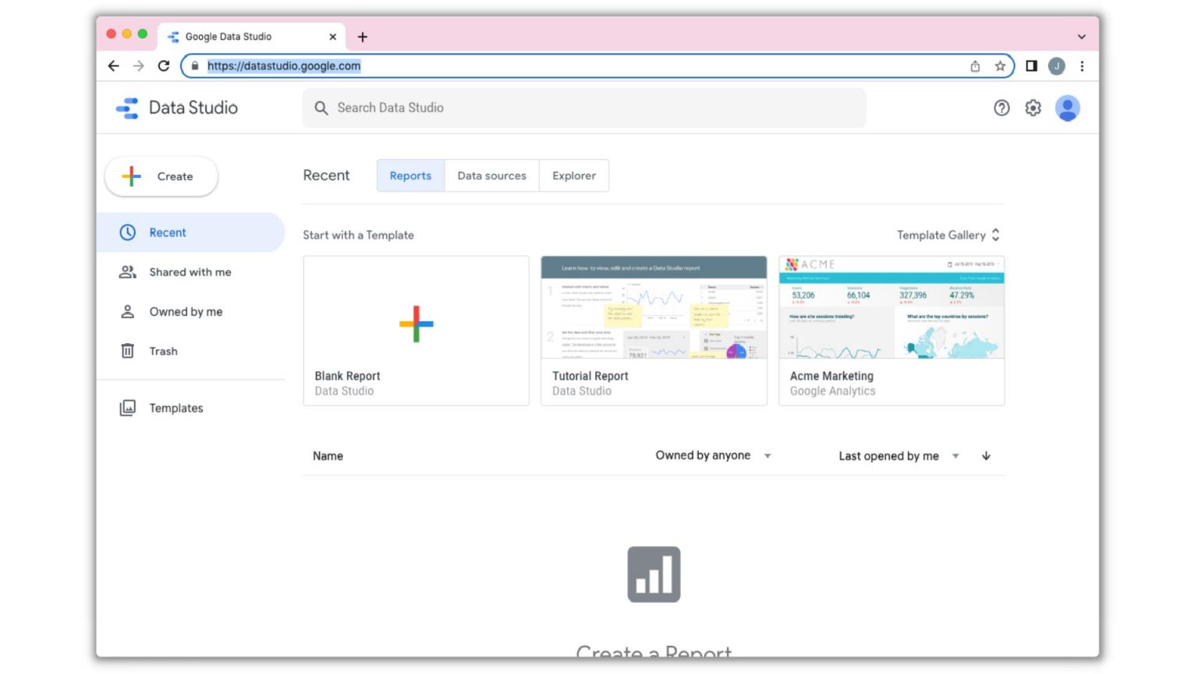The width and height of the screenshot is (1198, 674).
Task: Open the browser side panel icon
Action: [1031, 66]
